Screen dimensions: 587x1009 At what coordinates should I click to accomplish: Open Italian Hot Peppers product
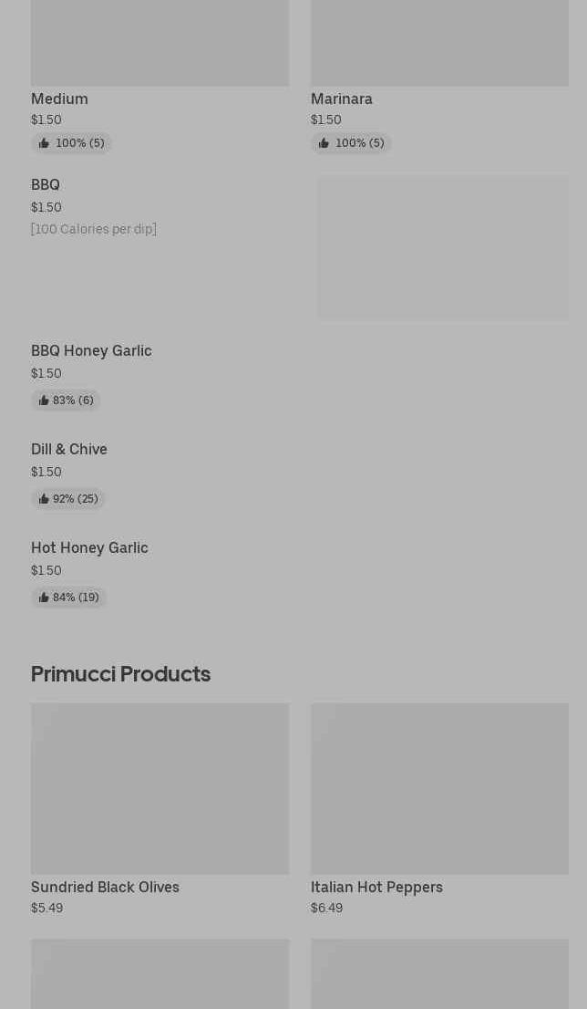pos(376,888)
